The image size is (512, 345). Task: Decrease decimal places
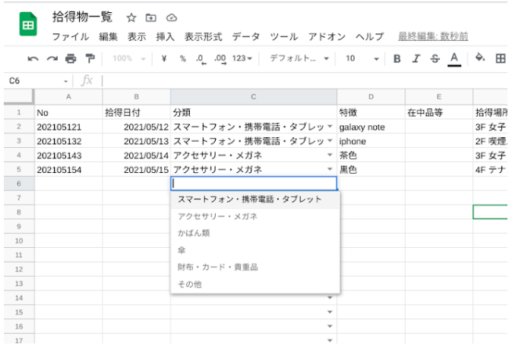pyautogui.click(x=201, y=59)
